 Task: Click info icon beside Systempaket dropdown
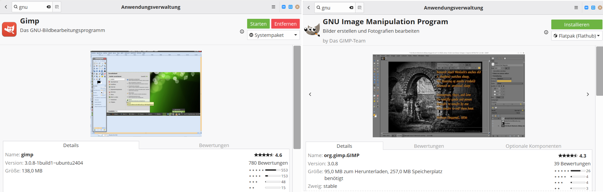[x=242, y=32]
